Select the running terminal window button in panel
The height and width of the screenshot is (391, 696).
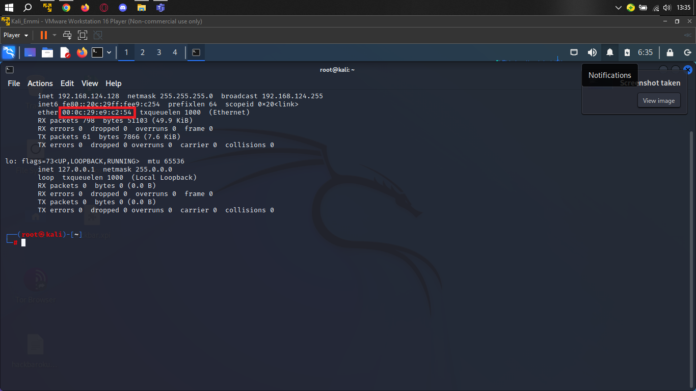click(196, 52)
